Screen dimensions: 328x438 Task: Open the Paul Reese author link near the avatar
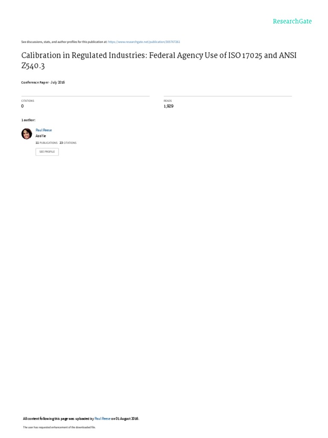coord(44,130)
